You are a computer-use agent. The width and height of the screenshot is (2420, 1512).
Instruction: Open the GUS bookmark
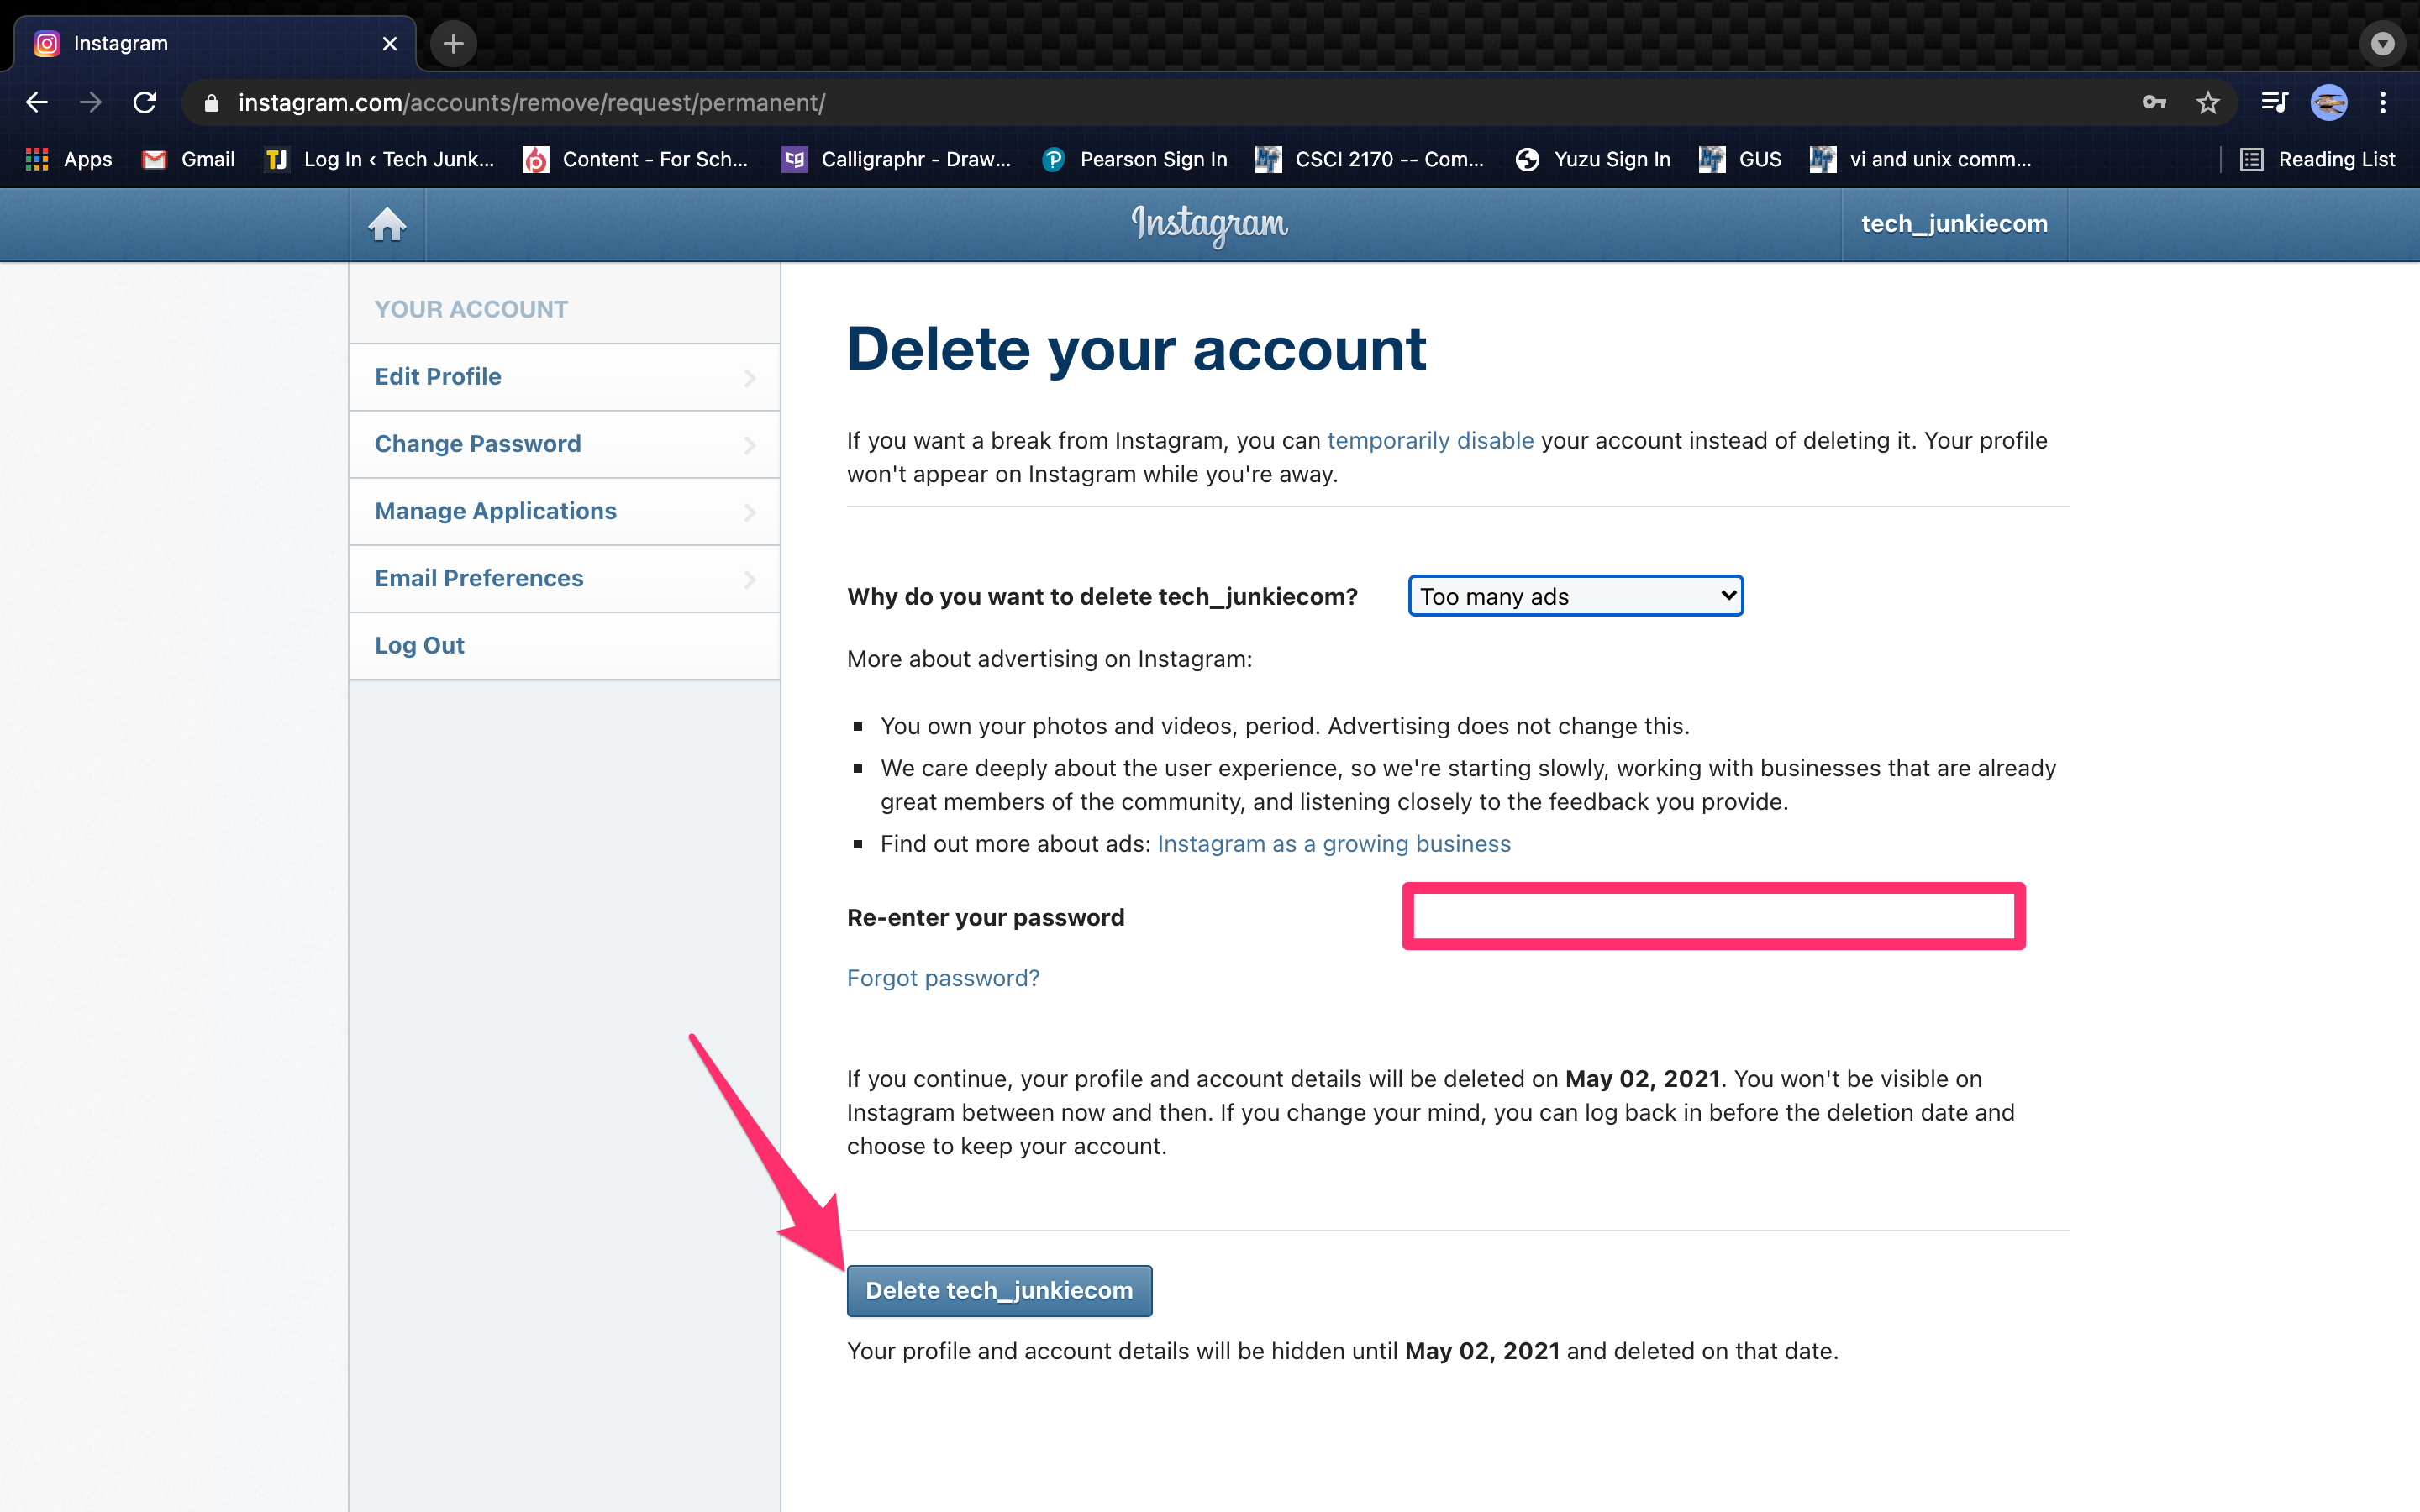coord(1741,159)
